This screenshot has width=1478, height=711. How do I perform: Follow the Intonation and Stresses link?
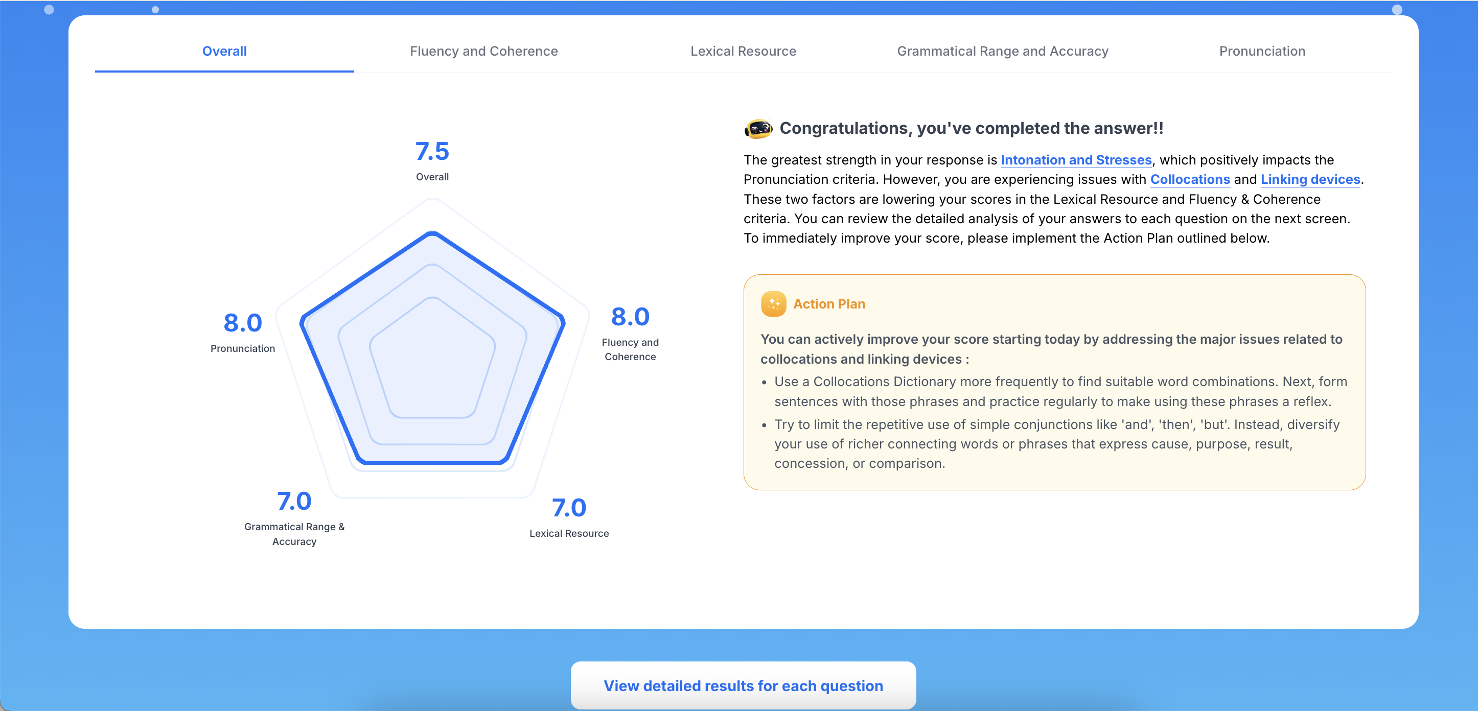1076,160
